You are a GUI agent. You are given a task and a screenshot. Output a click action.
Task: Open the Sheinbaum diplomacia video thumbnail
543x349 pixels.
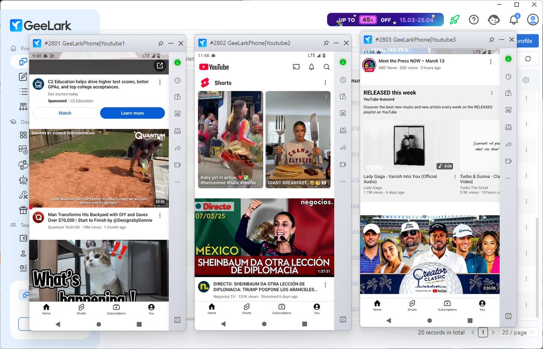coord(264,237)
